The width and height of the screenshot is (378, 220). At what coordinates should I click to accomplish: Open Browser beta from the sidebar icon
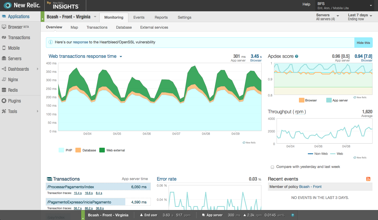[x=4, y=27]
